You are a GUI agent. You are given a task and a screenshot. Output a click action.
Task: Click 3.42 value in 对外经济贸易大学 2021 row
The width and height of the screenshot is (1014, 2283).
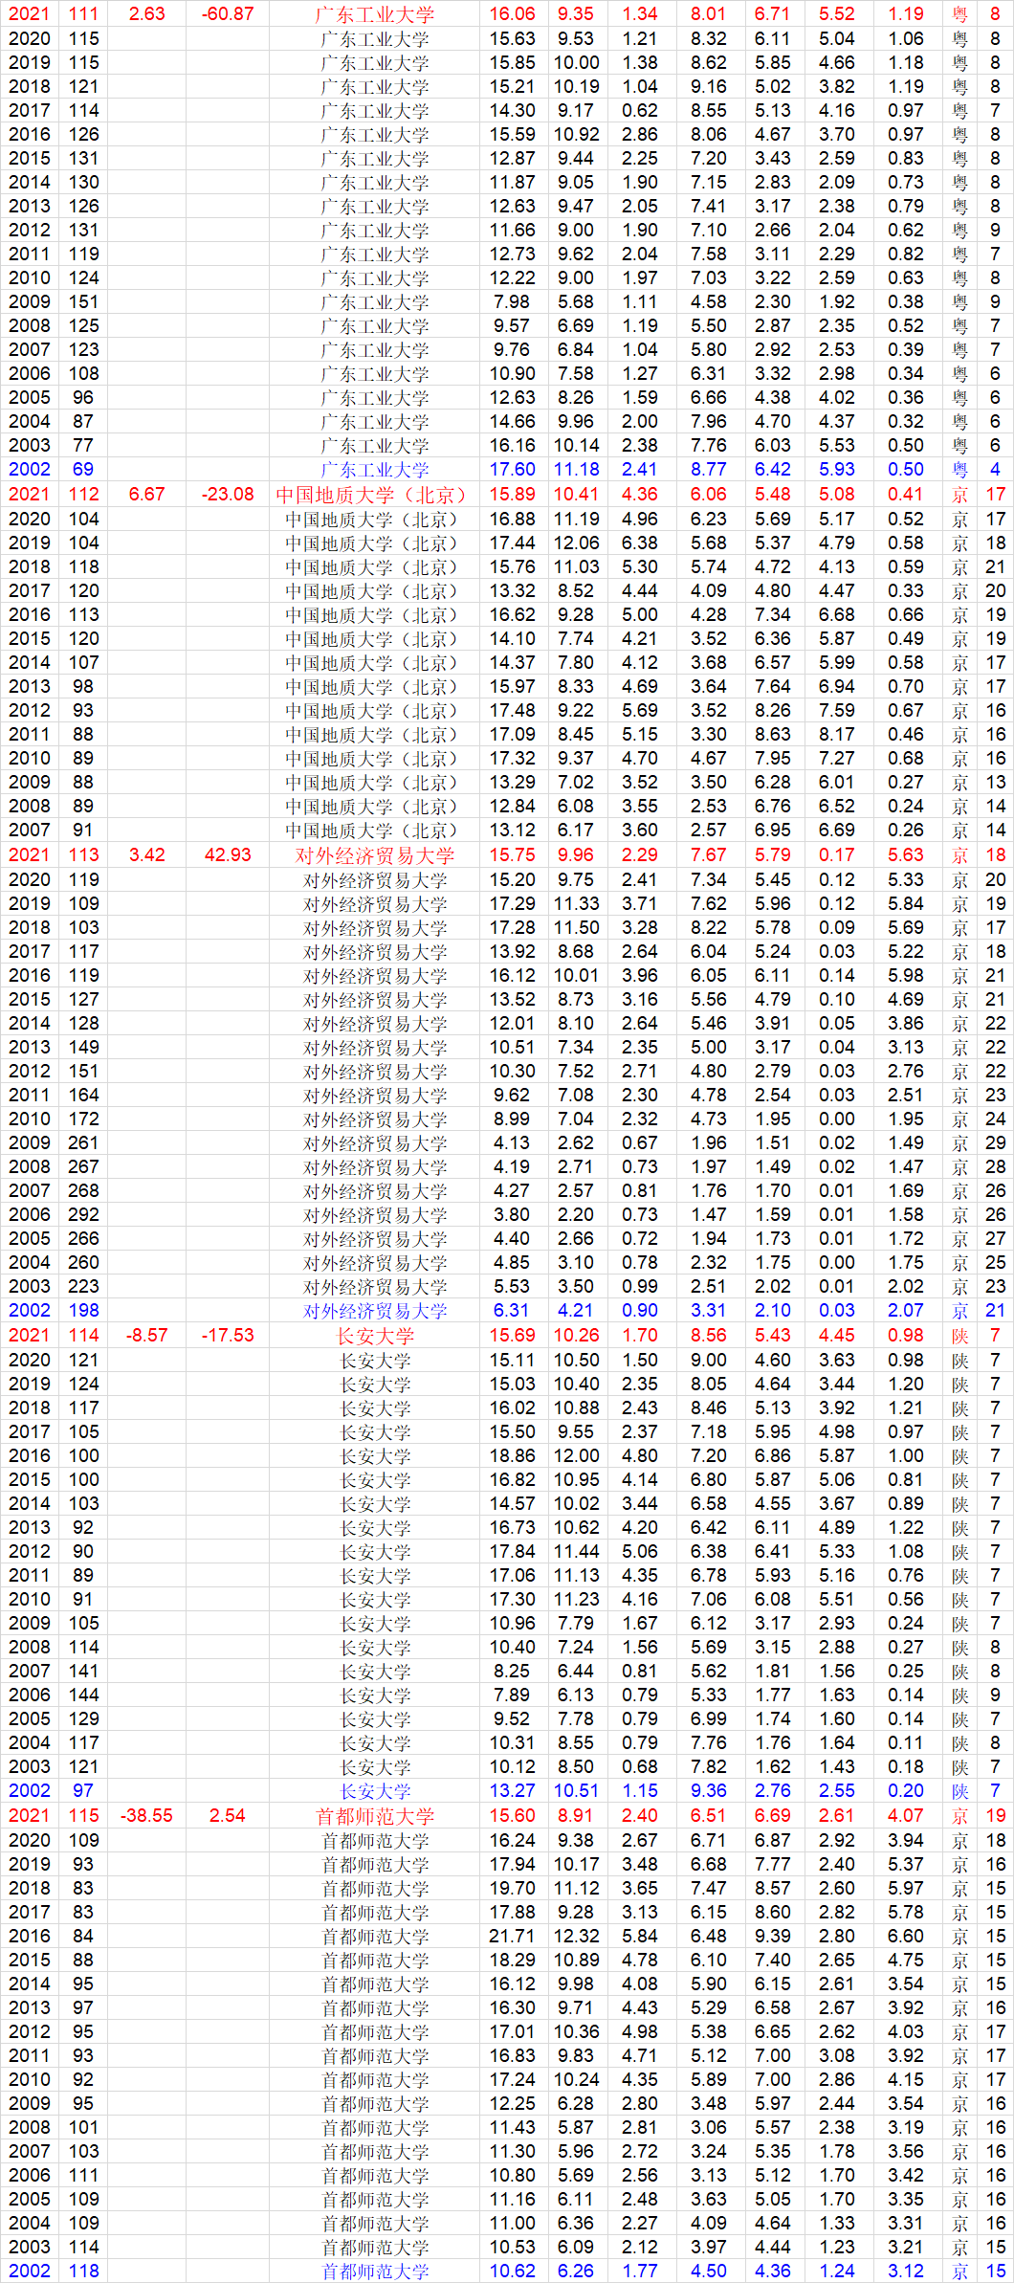pos(146,855)
